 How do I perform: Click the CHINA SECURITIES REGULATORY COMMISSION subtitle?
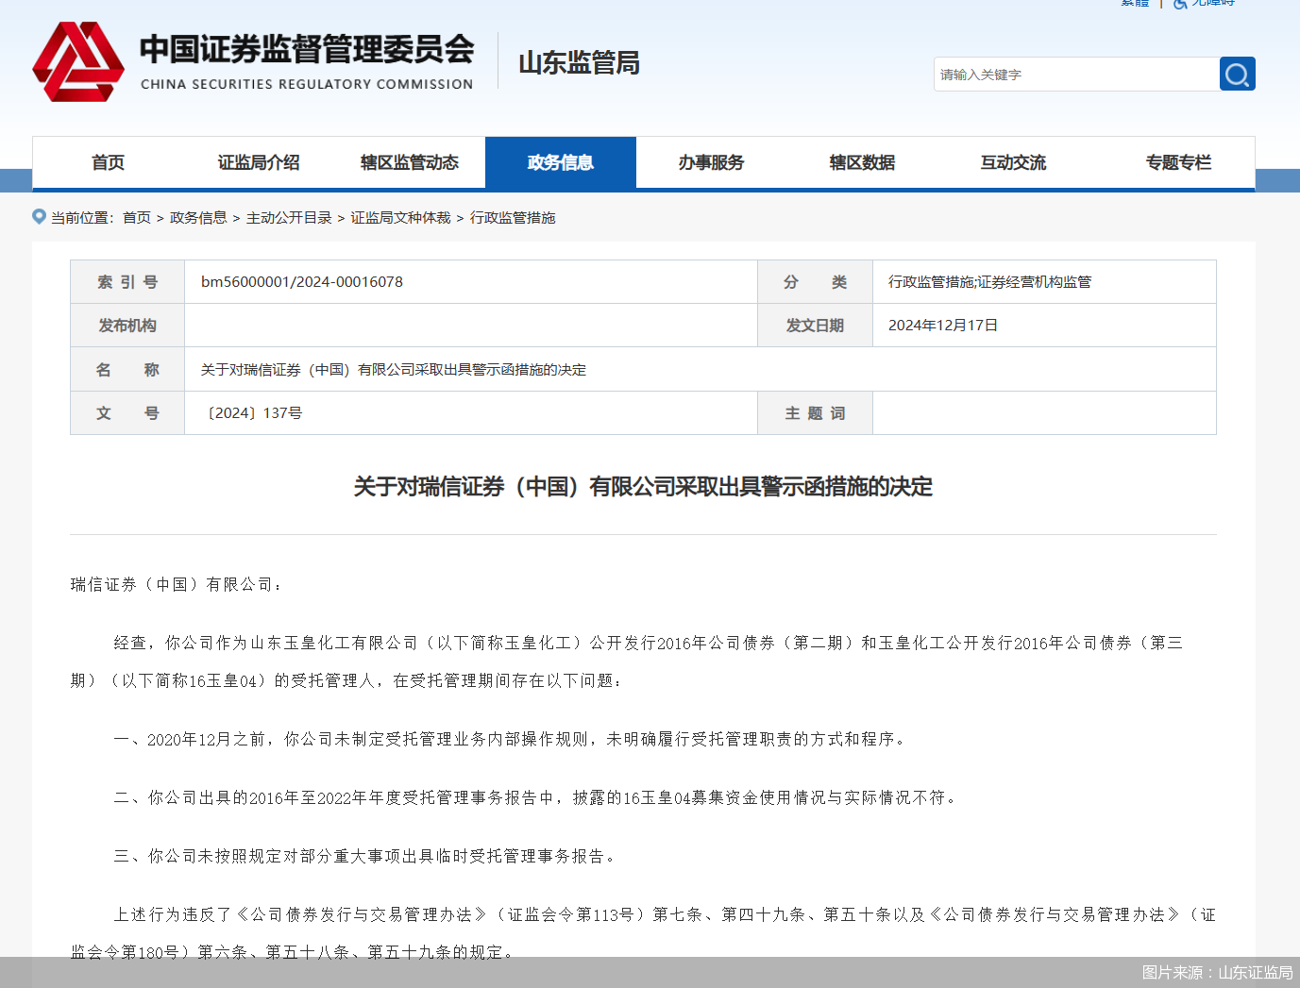point(307,84)
